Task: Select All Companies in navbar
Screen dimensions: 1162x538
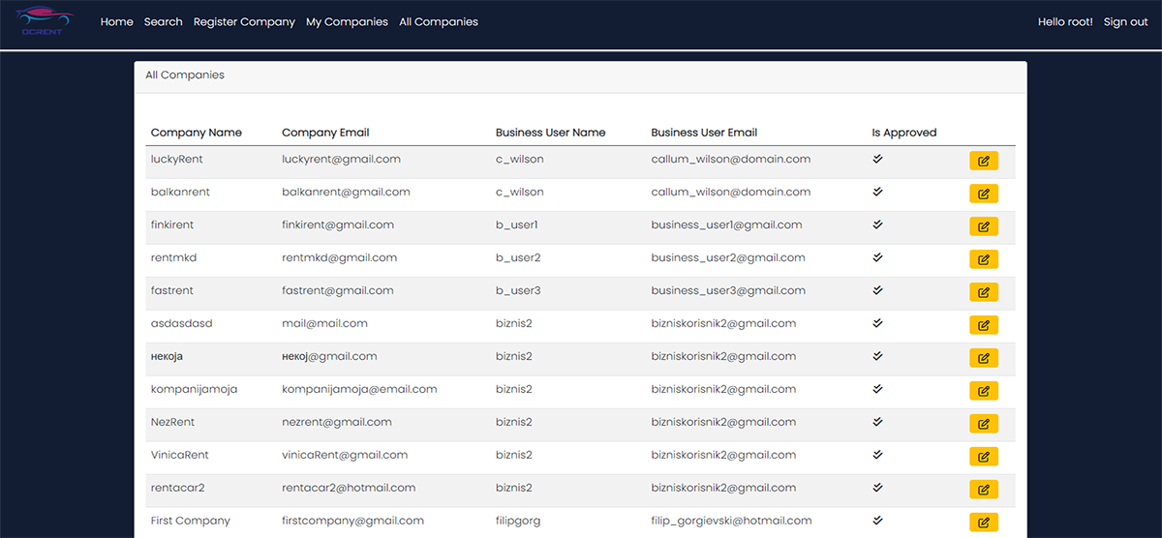Action: [x=438, y=21]
